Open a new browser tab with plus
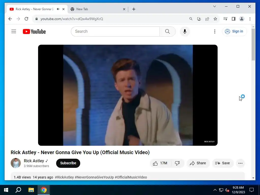Viewport: 260px width, 195px height. click(x=134, y=9)
